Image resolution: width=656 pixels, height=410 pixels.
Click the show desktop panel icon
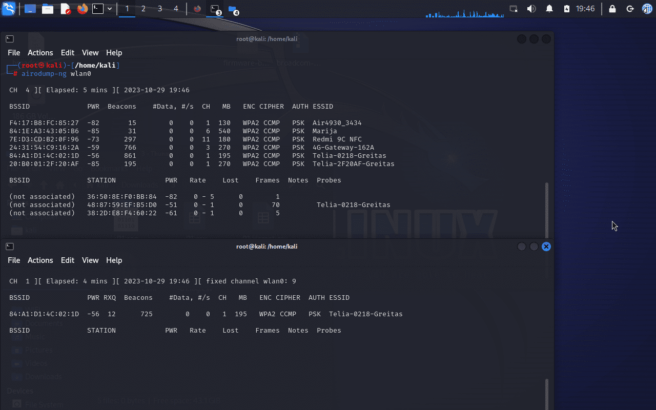(30, 9)
